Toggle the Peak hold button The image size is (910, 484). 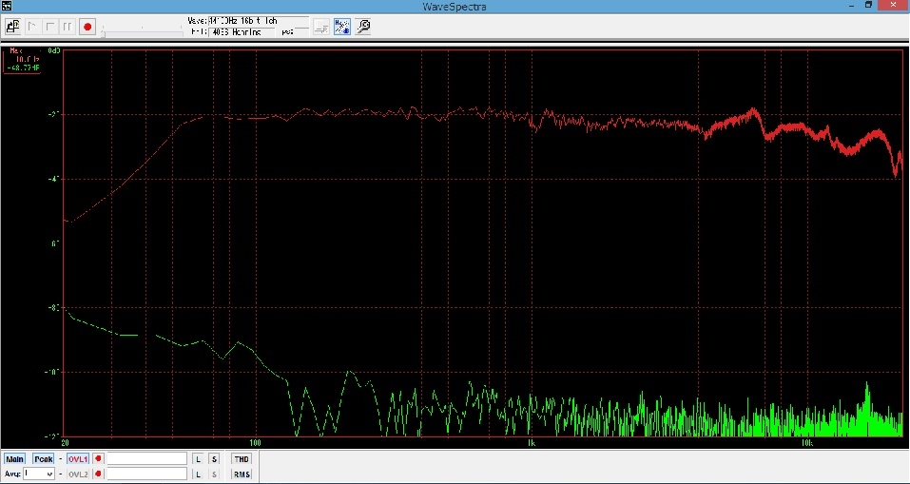pos(45,459)
